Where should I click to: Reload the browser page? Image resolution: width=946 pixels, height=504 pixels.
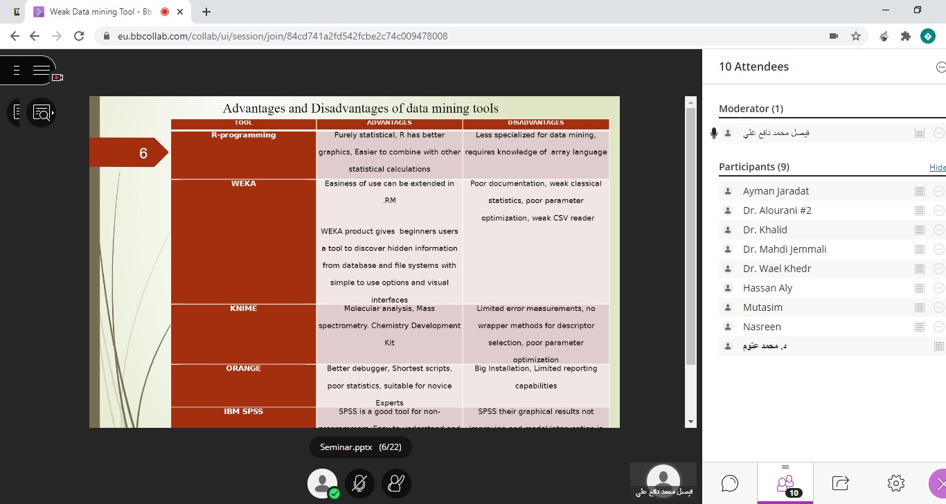79,36
